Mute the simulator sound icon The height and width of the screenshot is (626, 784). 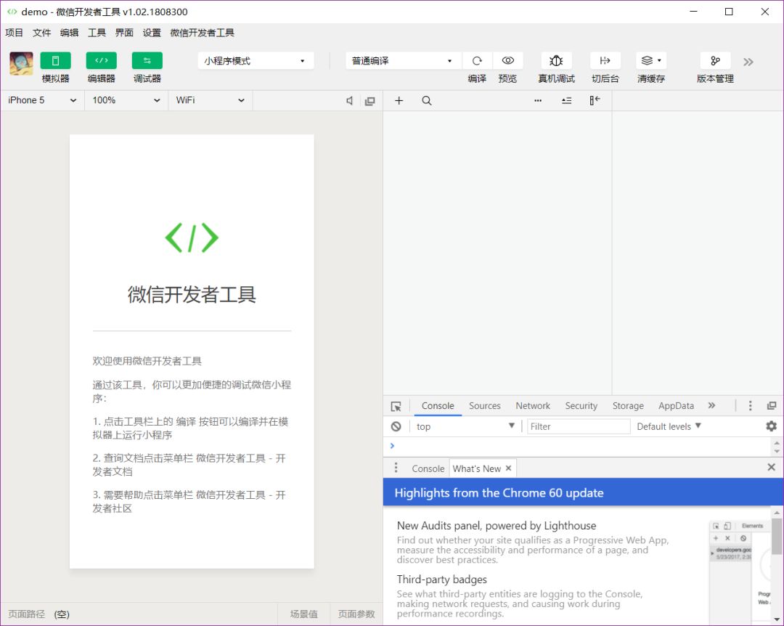349,100
